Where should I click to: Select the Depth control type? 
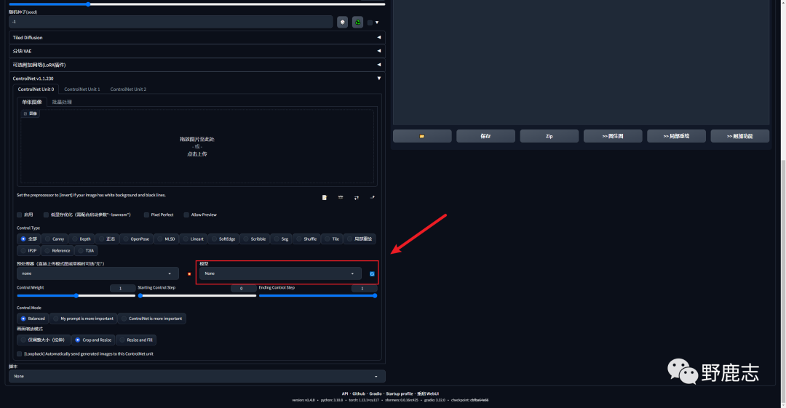(x=82, y=239)
